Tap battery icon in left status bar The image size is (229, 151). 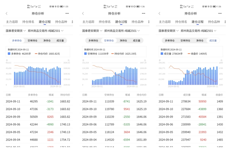click(62, 7)
